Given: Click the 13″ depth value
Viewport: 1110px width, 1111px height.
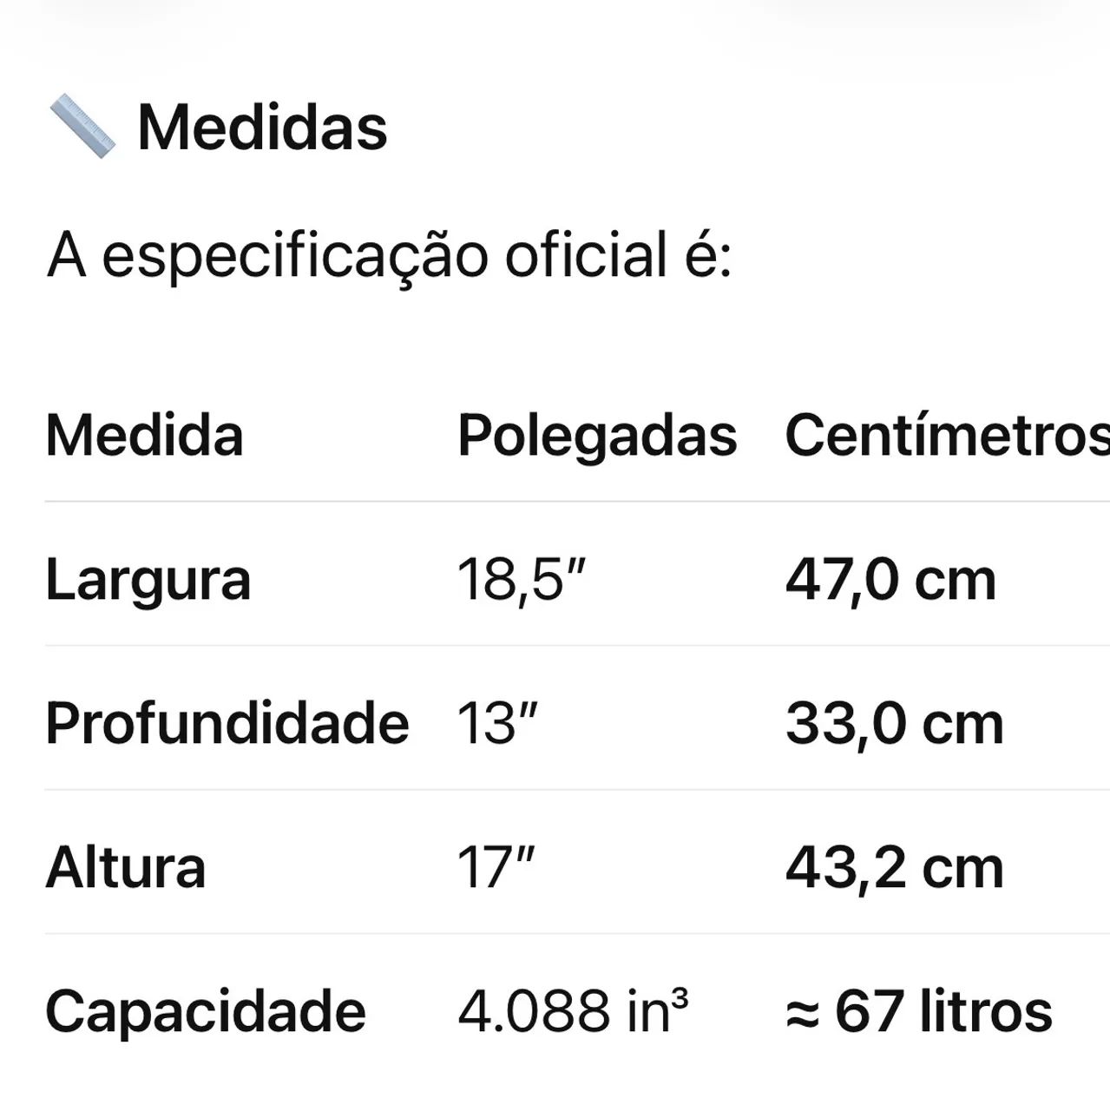Looking at the screenshot, I should [x=498, y=723].
